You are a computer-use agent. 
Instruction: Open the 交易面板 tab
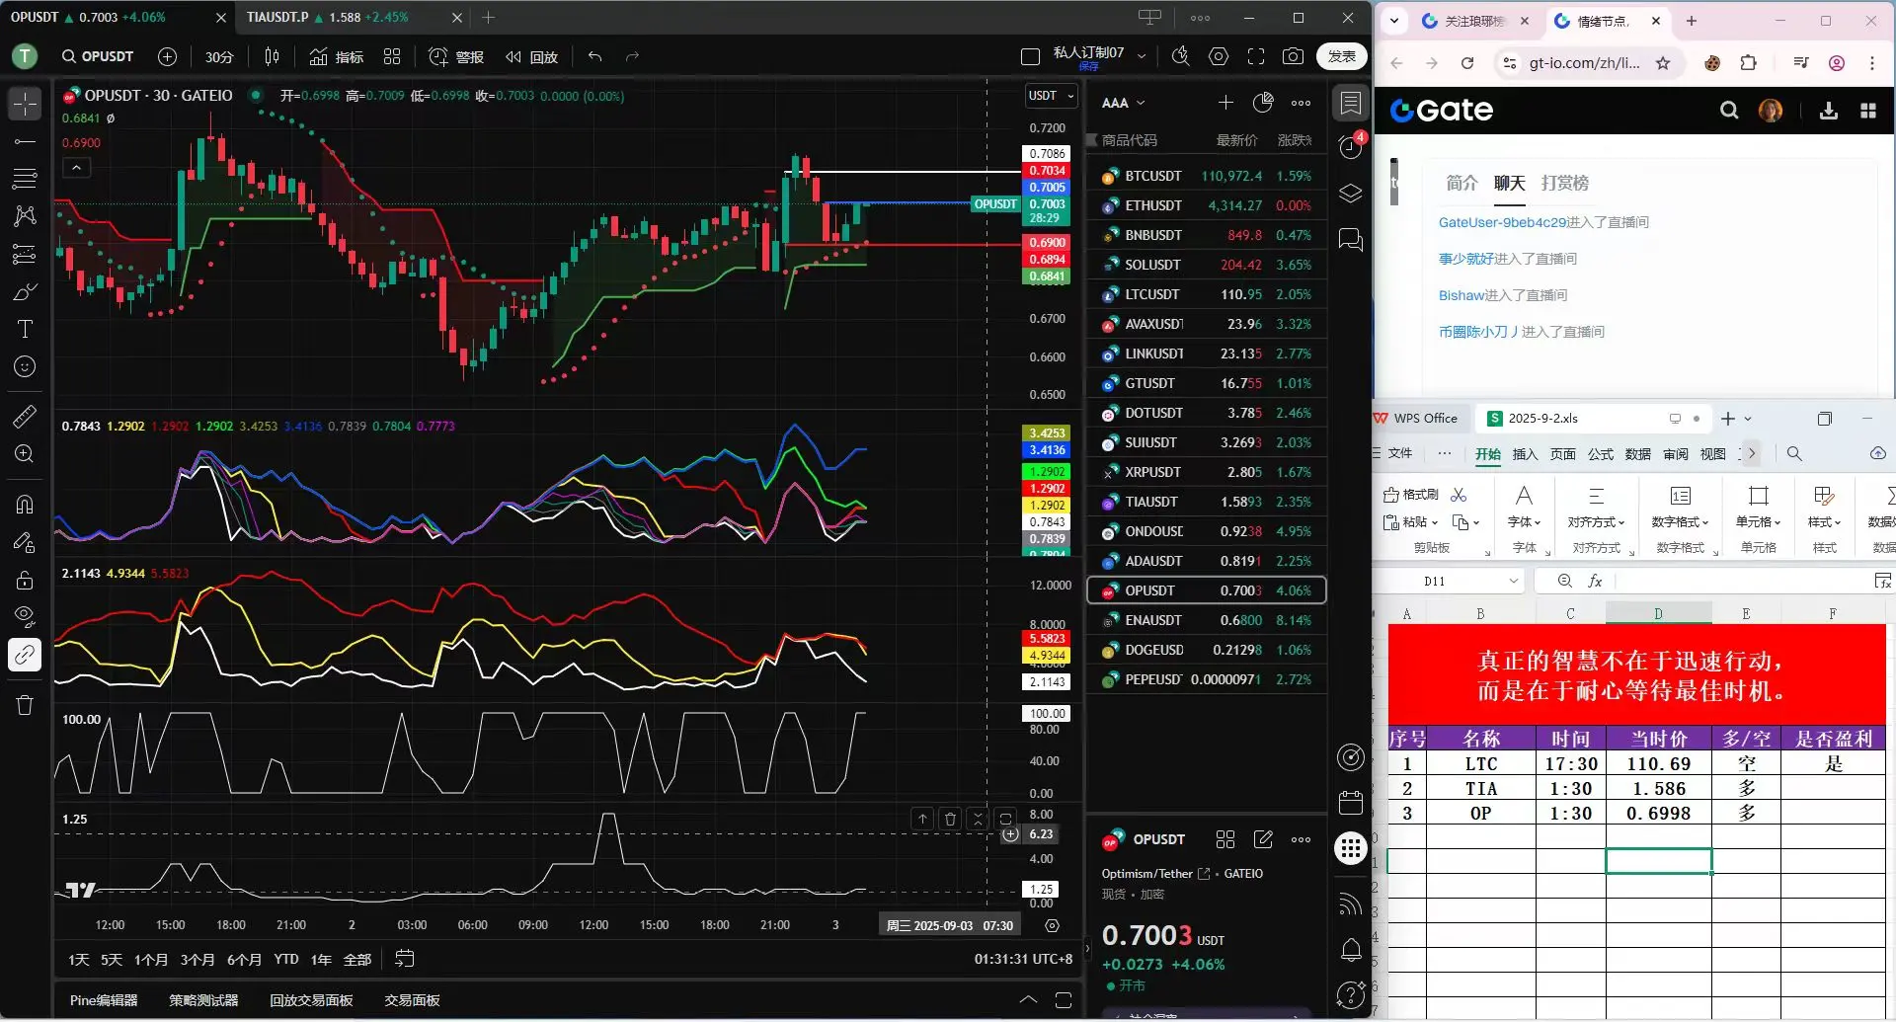click(x=412, y=1000)
